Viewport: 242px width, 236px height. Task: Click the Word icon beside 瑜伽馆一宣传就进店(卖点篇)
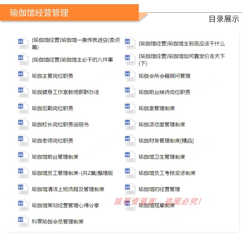23,43
